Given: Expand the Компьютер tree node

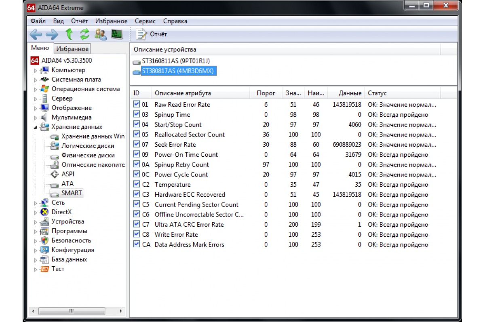Looking at the screenshot, I should click(x=36, y=70).
